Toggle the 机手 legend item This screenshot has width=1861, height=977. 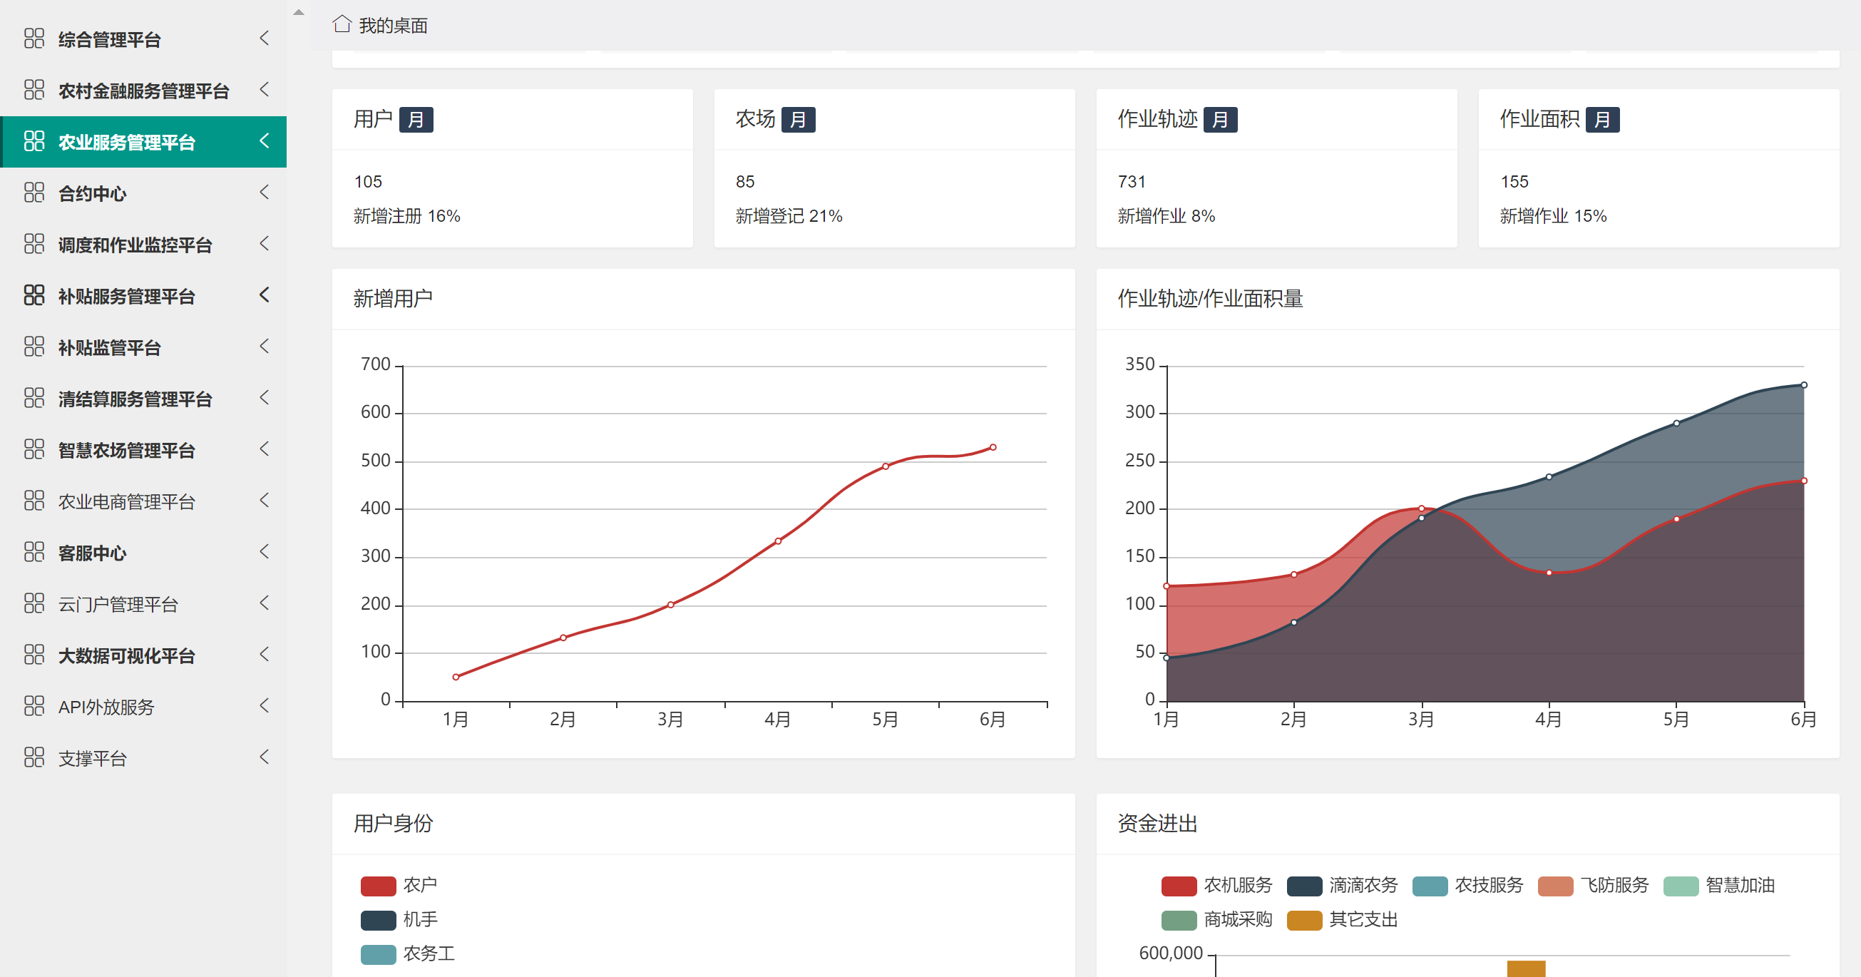pos(399,919)
